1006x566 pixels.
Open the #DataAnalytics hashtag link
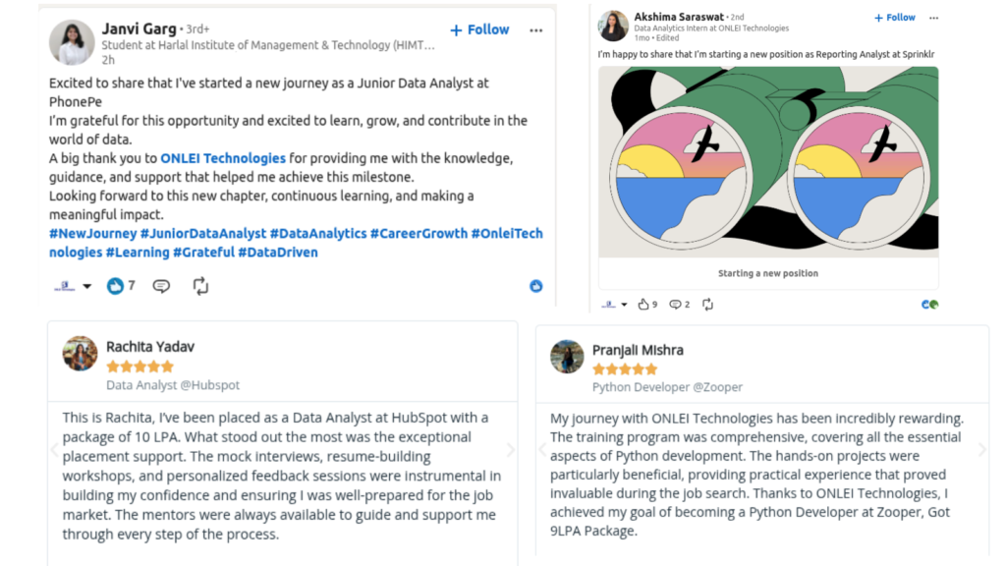(318, 234)
